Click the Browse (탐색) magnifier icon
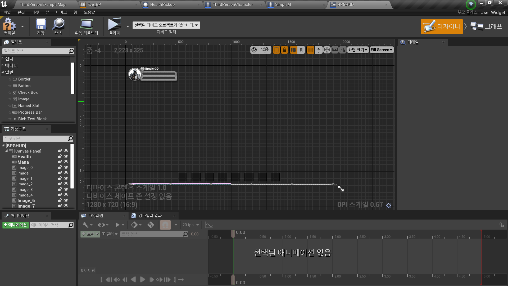The image size is (508, 286). [x=58, y=24]
